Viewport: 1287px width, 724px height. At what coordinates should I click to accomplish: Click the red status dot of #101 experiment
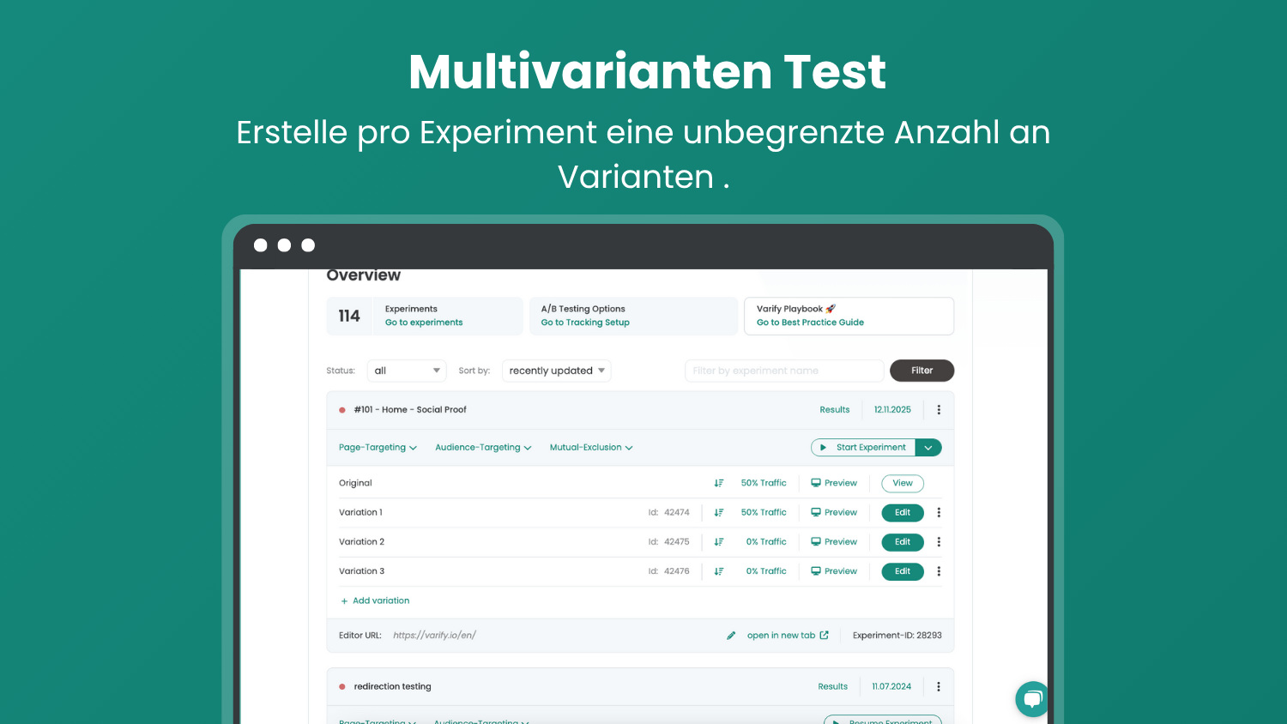[342, 410]
